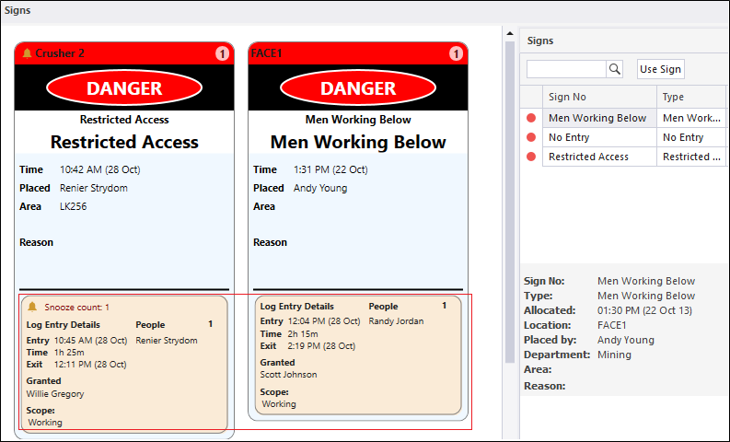Click the 'Restricted ...' type cell
730x442 pixels.
[x=691, y=157]
